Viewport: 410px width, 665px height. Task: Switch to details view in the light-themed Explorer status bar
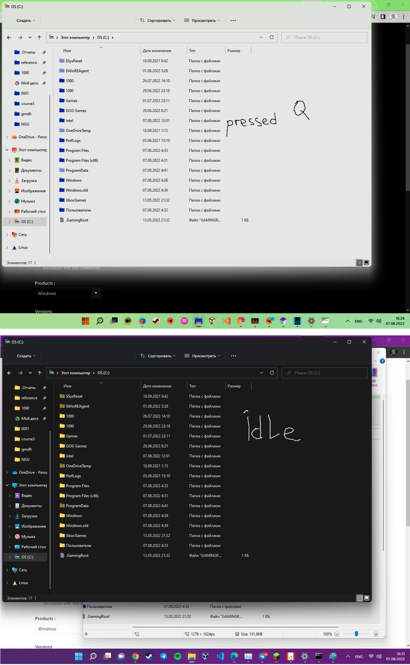(359, 263)
